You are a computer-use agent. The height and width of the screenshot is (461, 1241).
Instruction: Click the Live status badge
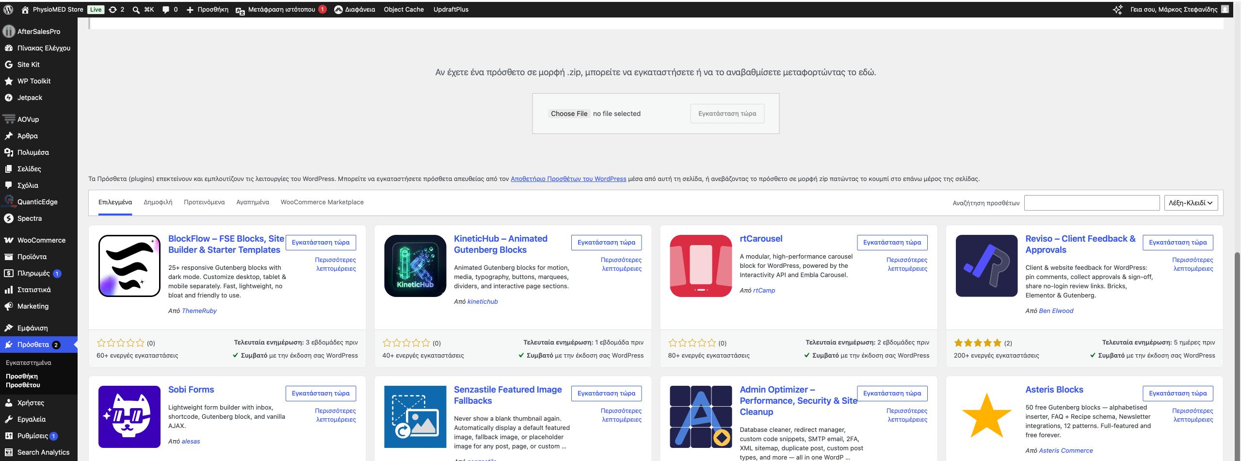(96, 10)
